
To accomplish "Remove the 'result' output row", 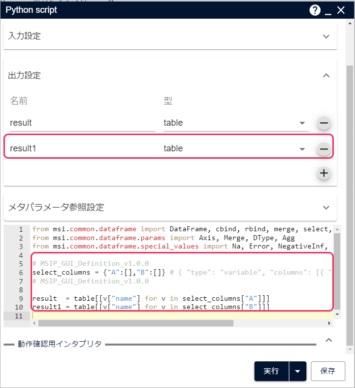I will [324, 123].
